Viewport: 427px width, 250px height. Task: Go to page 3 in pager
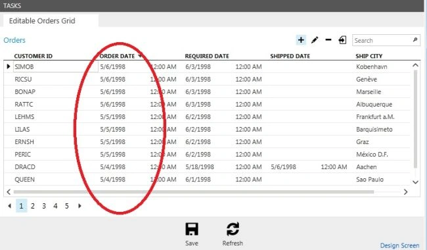[44, 206]
